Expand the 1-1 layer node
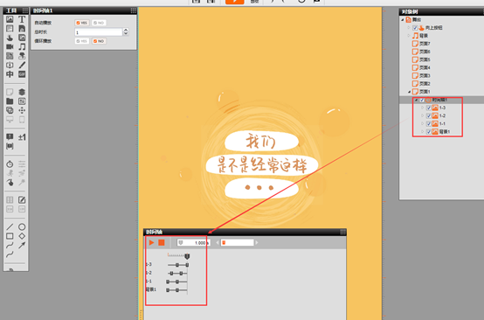The width and height of the screenshot is (484, 320). pos(423,124)
